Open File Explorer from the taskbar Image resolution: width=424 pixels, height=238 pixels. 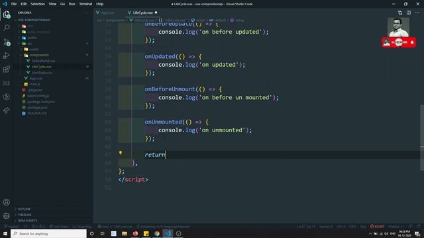[x=125, y=233]
